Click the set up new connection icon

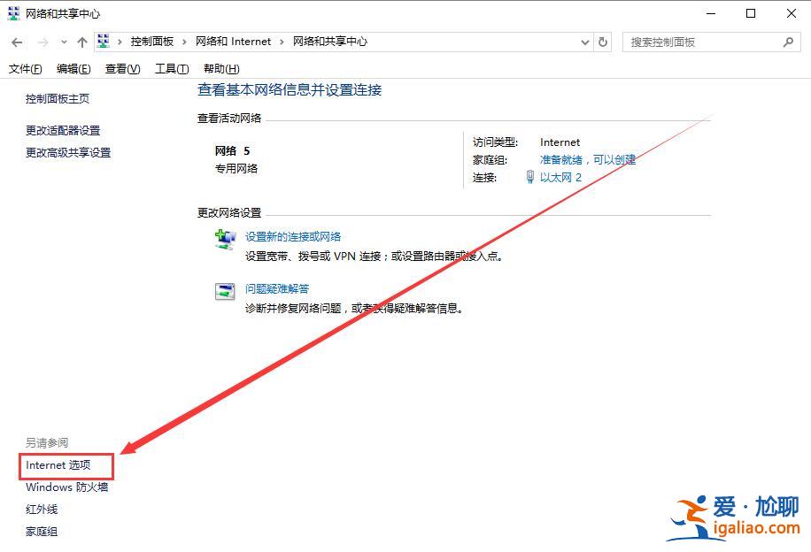224,239
